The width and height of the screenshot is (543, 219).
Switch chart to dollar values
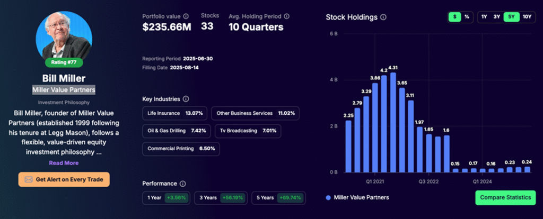tap(454, 17)
